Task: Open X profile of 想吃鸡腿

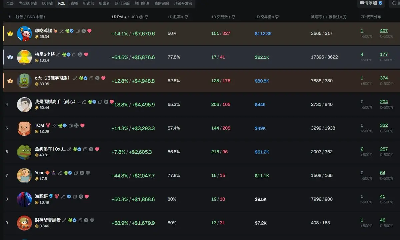Action: (83, 31)
